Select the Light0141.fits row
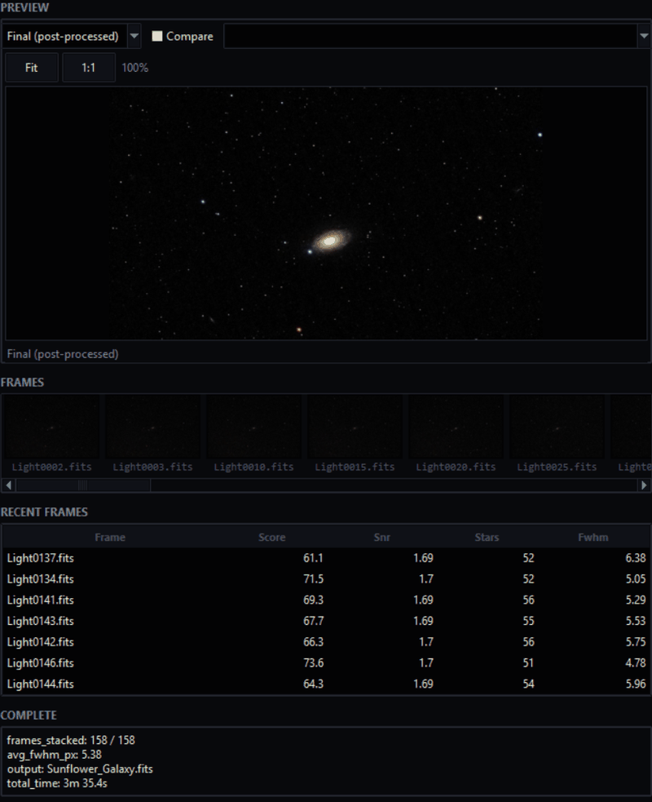 tap(326, 600)
